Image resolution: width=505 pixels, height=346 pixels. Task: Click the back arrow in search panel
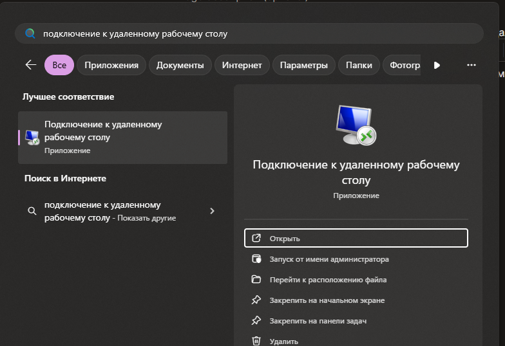point(30,65)
